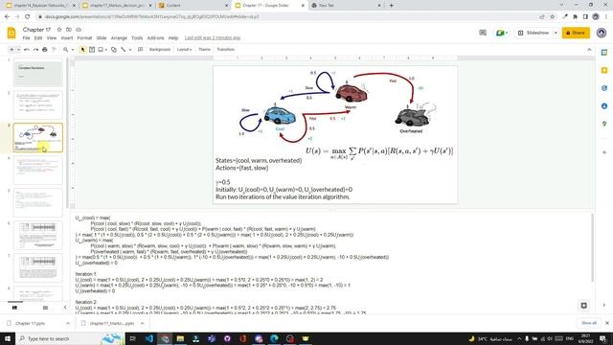Open the Windows Start menu

[8, 338]
